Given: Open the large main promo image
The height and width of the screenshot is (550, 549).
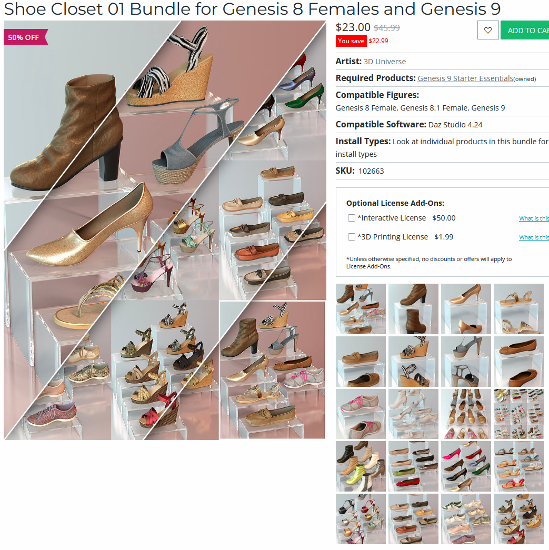Looking at the screenshot, I should (165, 230).
